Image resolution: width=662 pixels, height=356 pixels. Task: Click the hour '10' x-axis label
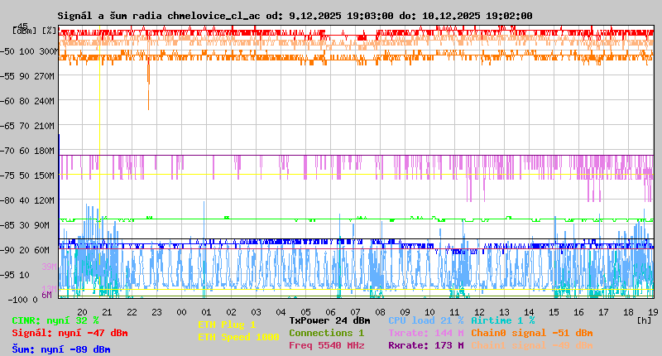[x=429, y=312]
